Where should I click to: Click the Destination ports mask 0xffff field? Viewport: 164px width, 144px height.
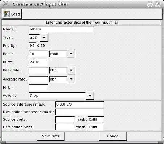[x=96, y=127]
